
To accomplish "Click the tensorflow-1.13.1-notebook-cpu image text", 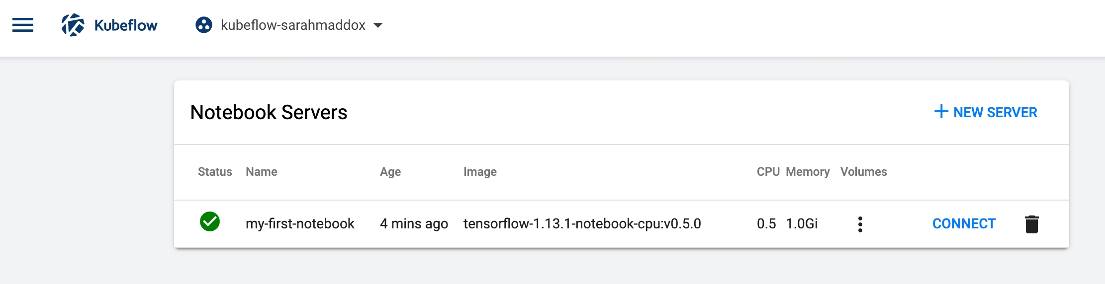I will tap(582, 224).
